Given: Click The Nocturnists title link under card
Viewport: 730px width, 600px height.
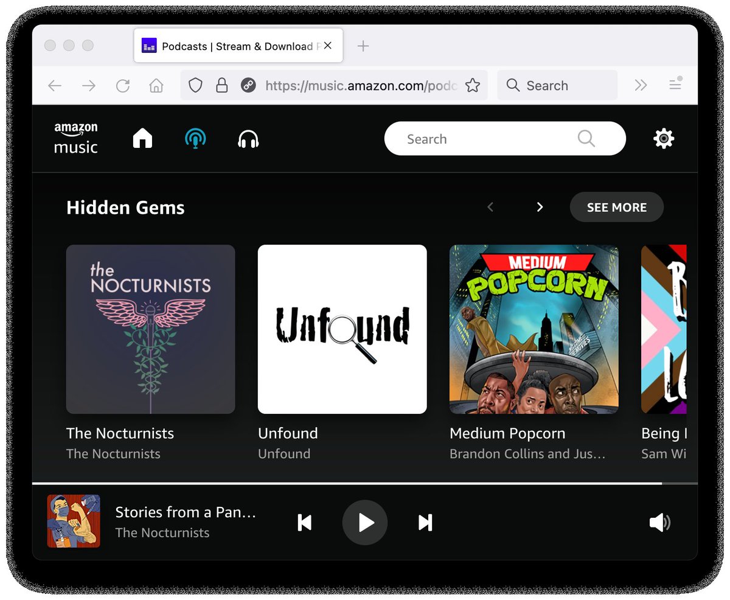Looking at the screenshot, I should pos(120,433).
